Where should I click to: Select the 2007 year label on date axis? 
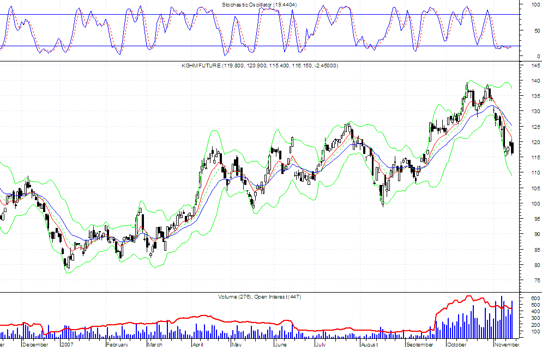click(67, 344)
